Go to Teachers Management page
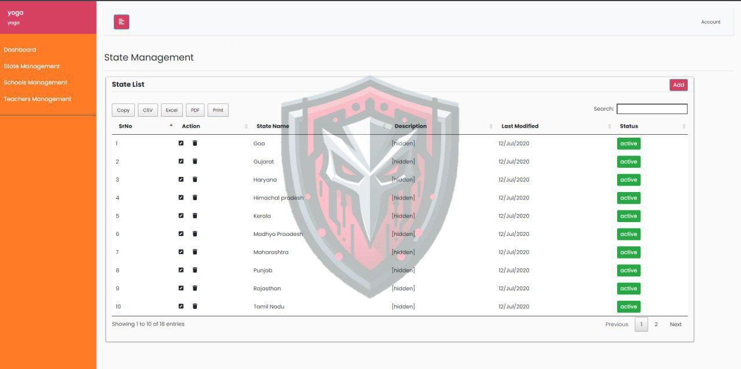This screenshot has height=369, width=741. click(x=38, y=99)
